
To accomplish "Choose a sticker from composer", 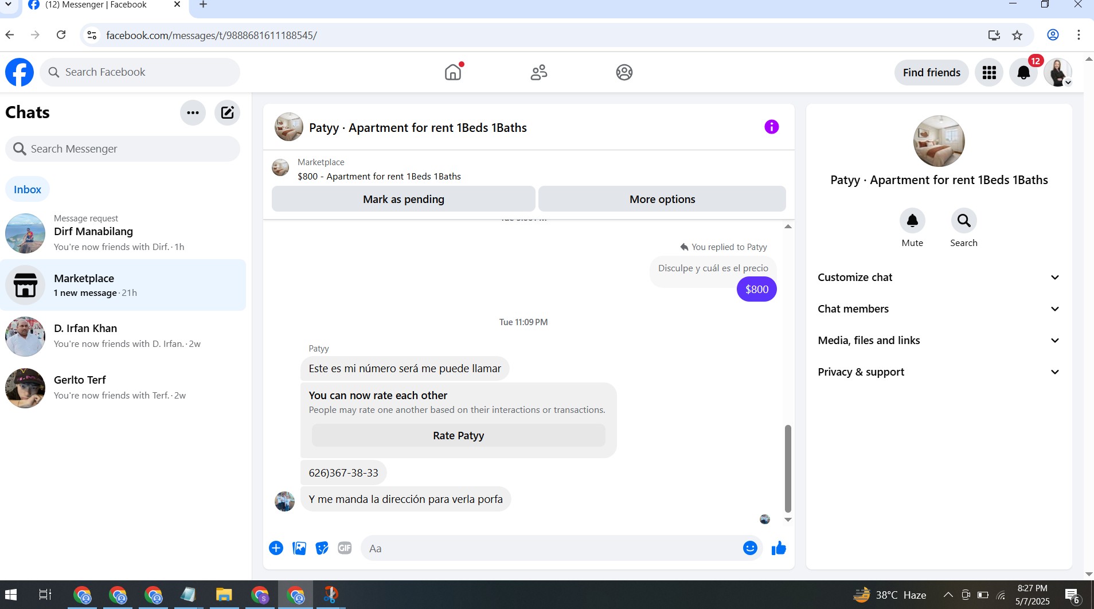I will point(322,548).
